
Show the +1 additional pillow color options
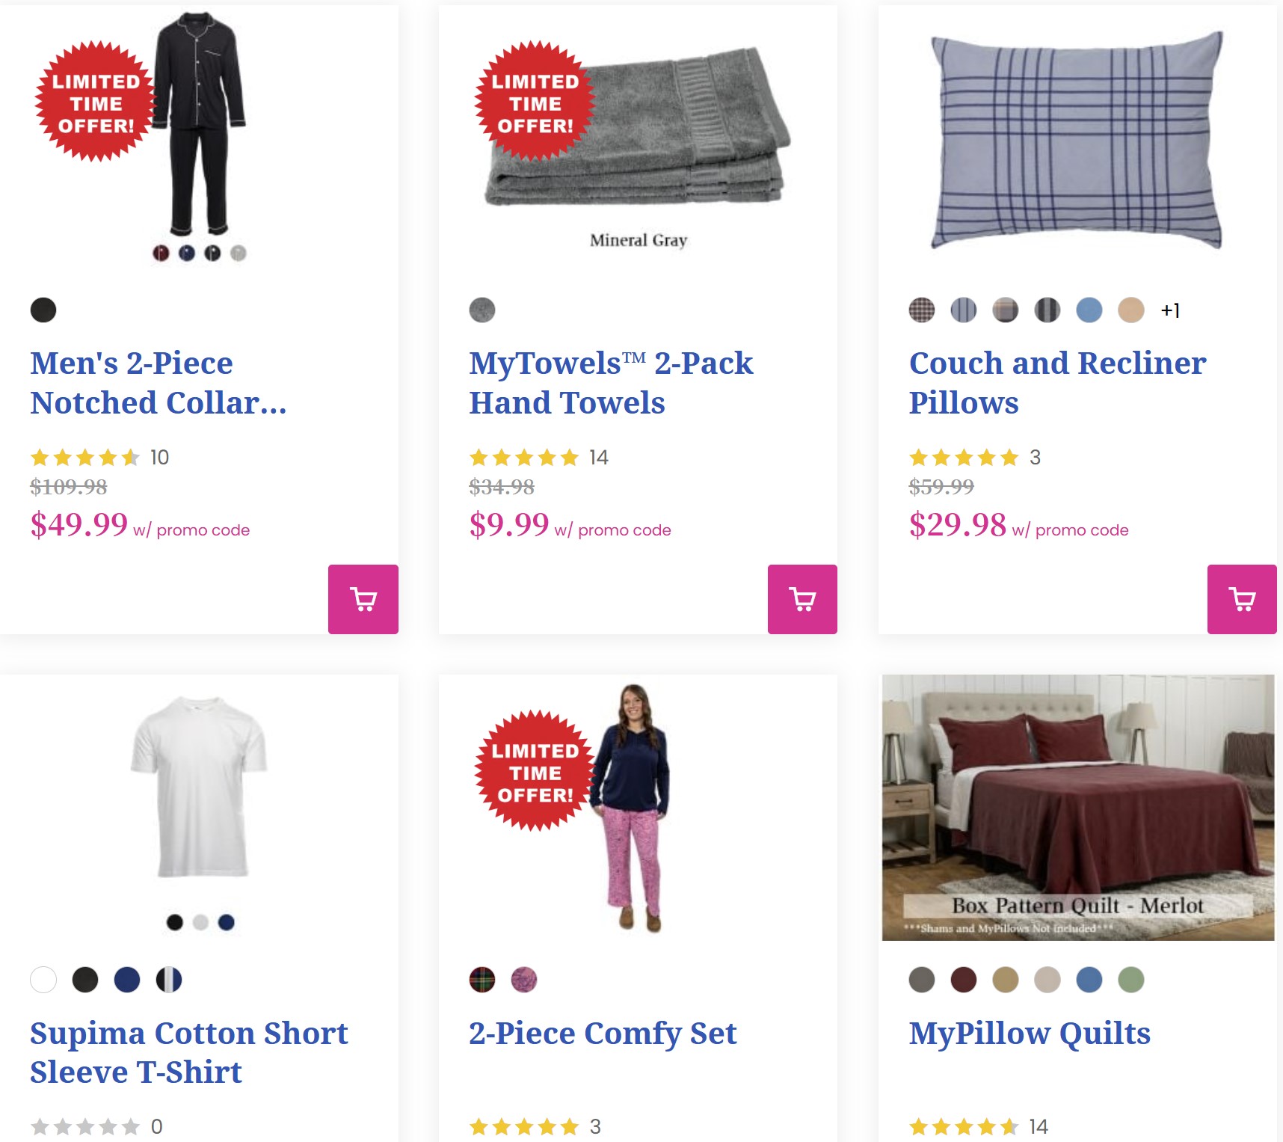(1170, 310)
